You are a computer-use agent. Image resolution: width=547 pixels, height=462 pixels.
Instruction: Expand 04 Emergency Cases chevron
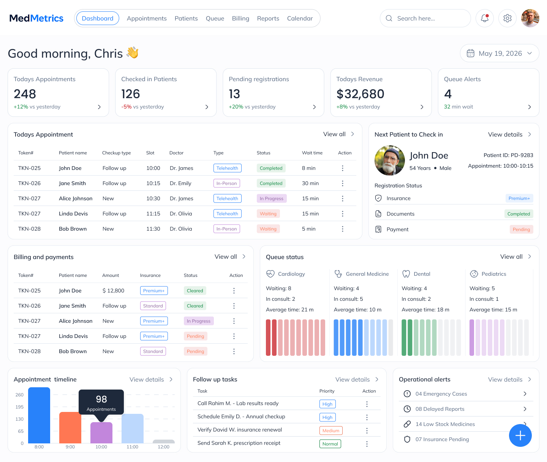[525, 394]
